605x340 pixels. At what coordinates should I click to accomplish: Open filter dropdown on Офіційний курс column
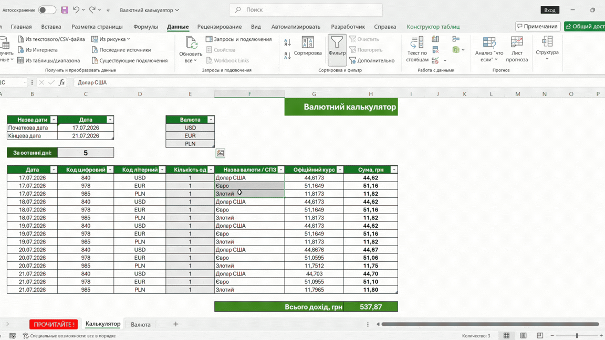[x=340, y=169]
